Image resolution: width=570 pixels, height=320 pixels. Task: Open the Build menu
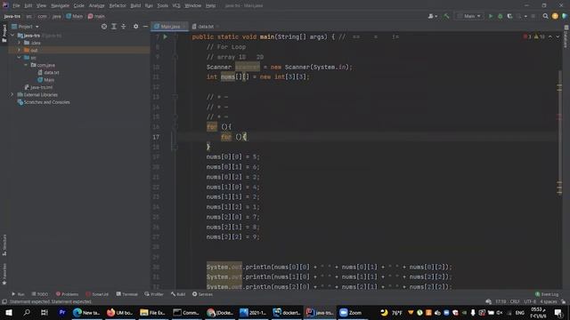[135, 6]
